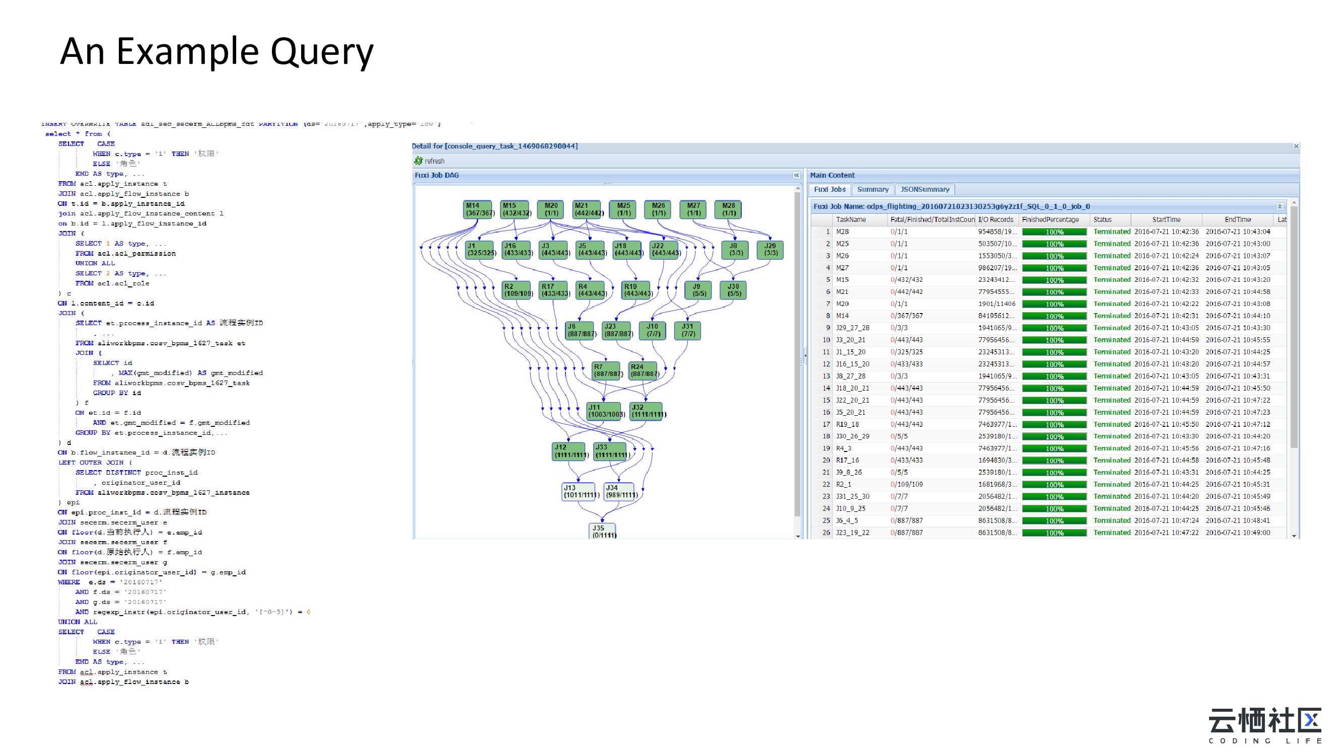Collapse the Fuxi Job Name section
The image size is (1343, 755).
1280,207
